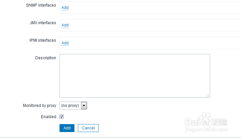
Task: Click the JMX interfaces label
Action: tap(43, 23)
